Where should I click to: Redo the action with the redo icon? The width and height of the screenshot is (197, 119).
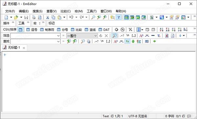[82, 17]
